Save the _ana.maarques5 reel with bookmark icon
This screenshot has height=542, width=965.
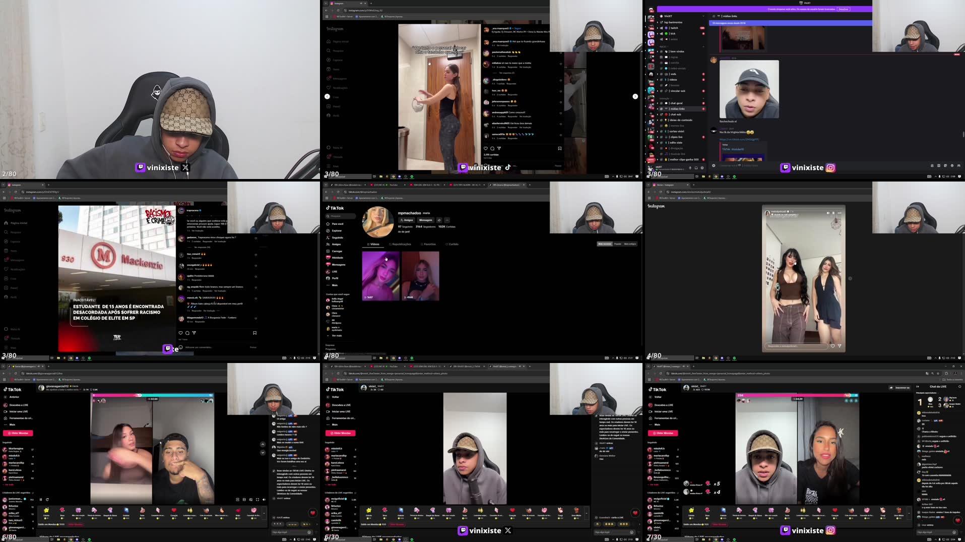560,148
